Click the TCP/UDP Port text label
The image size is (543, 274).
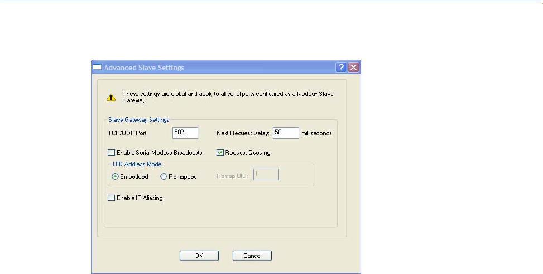coord(127,133)
